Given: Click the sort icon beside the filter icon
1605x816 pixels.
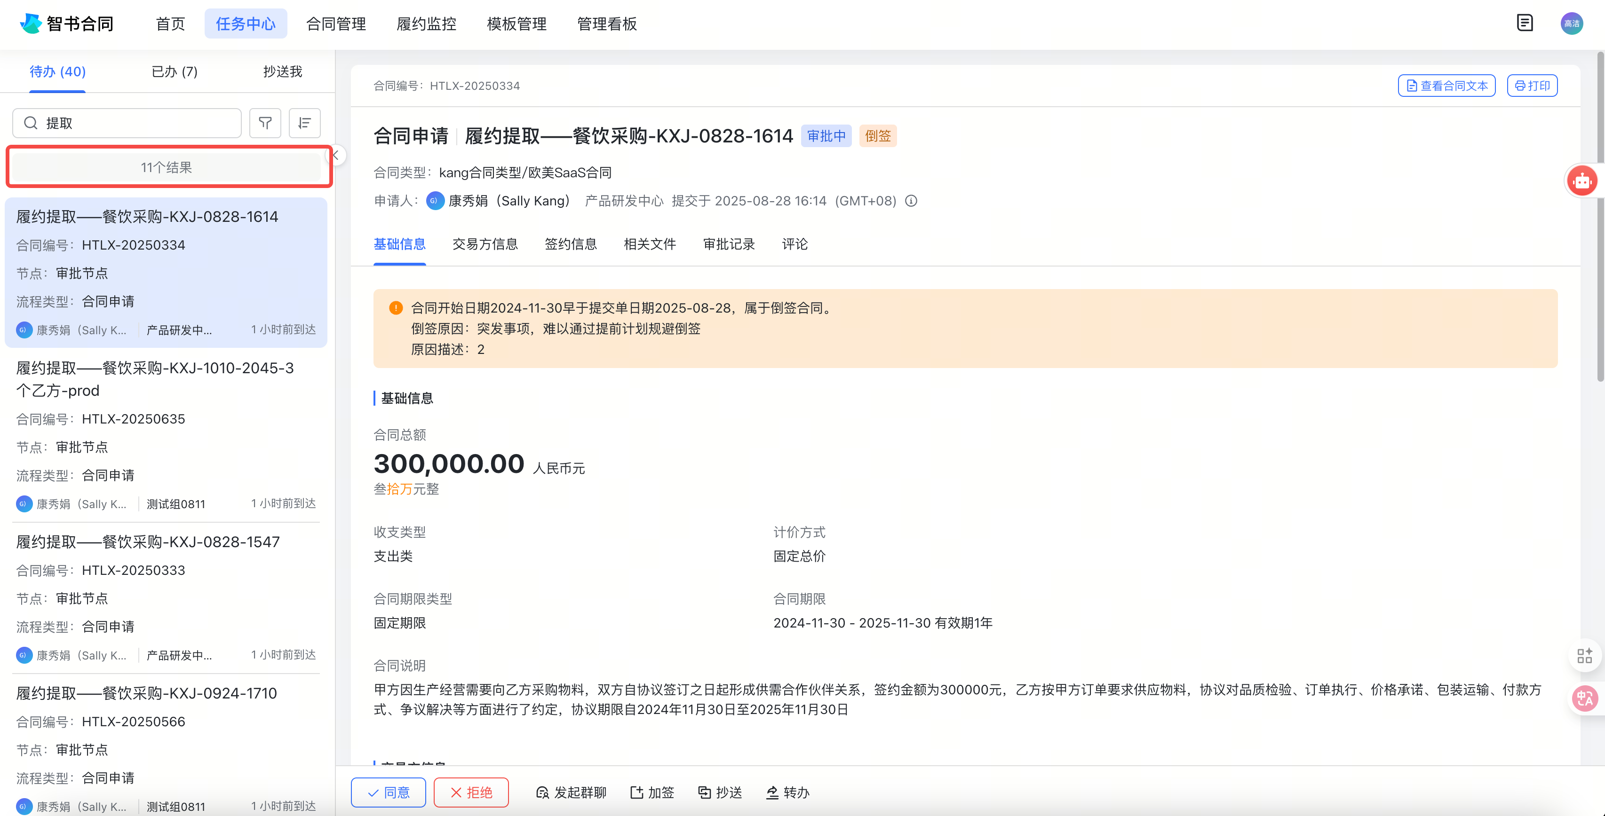Looking at the screenshot, I should tap(305, 123).
